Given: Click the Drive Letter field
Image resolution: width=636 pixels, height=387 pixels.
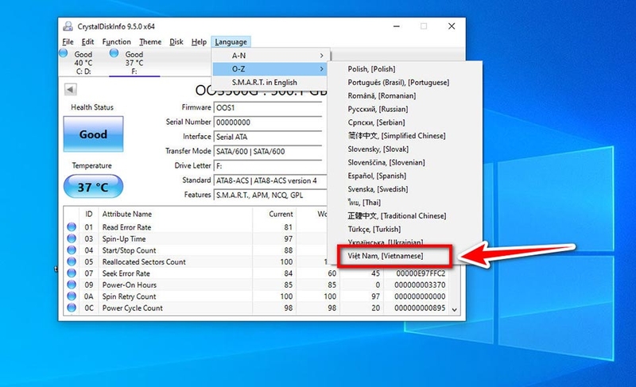Looking at the screenshot, I should point(268,166).
